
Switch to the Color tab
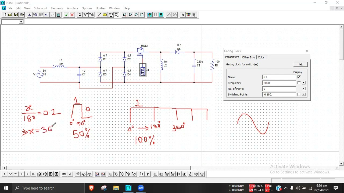tap(261, 57)
